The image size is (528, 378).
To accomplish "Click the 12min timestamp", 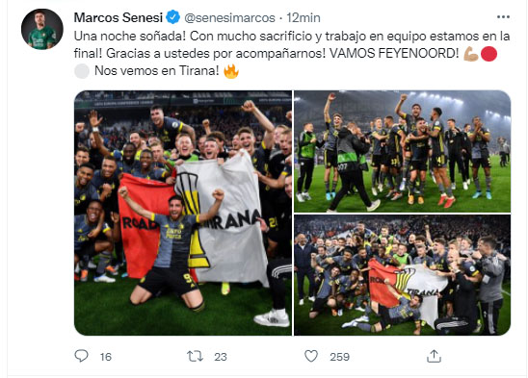I will [304, 18].
